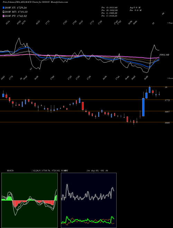Click the 1744 rotated bottom-row label
The height and width of the screenshot is (228, 173).
[x=117, y=78]
